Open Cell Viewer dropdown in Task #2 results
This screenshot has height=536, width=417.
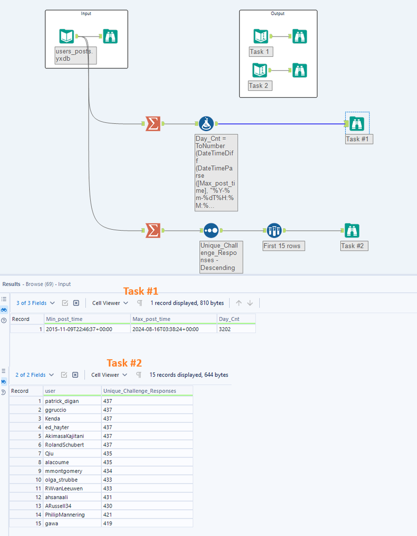coord(109,375)
